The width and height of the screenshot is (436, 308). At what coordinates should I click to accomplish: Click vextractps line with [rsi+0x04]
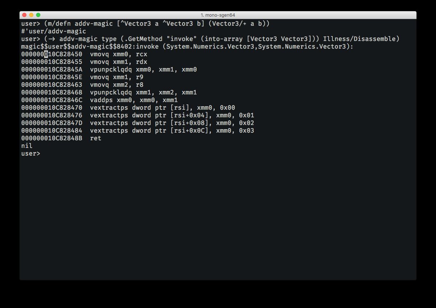click(172, 115)
